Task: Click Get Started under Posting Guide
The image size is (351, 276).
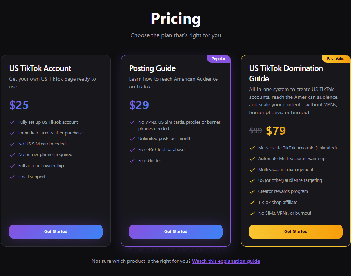Action: (x=176, y=231)
